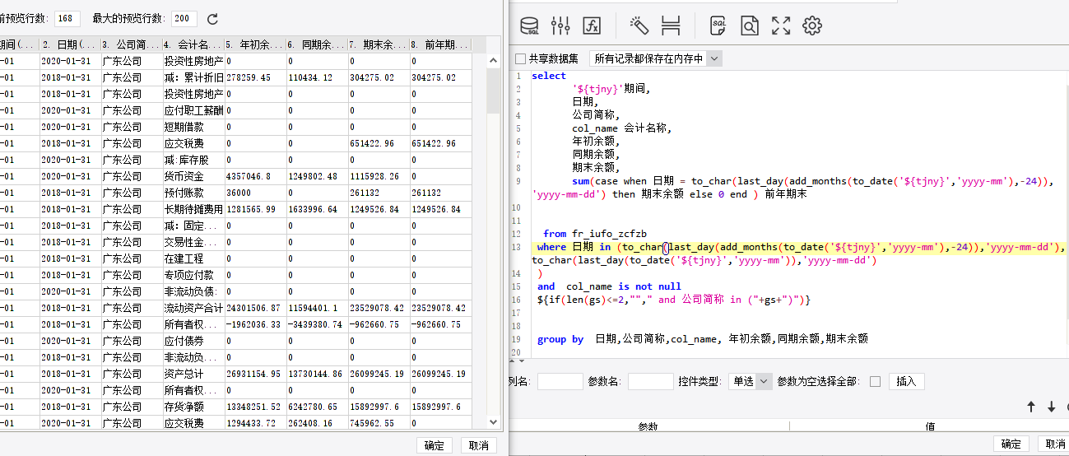Select the 预付账款 cell
The height and width of the screenshot is (456, 1069).
pyautogui.click(x=193, y=193)
